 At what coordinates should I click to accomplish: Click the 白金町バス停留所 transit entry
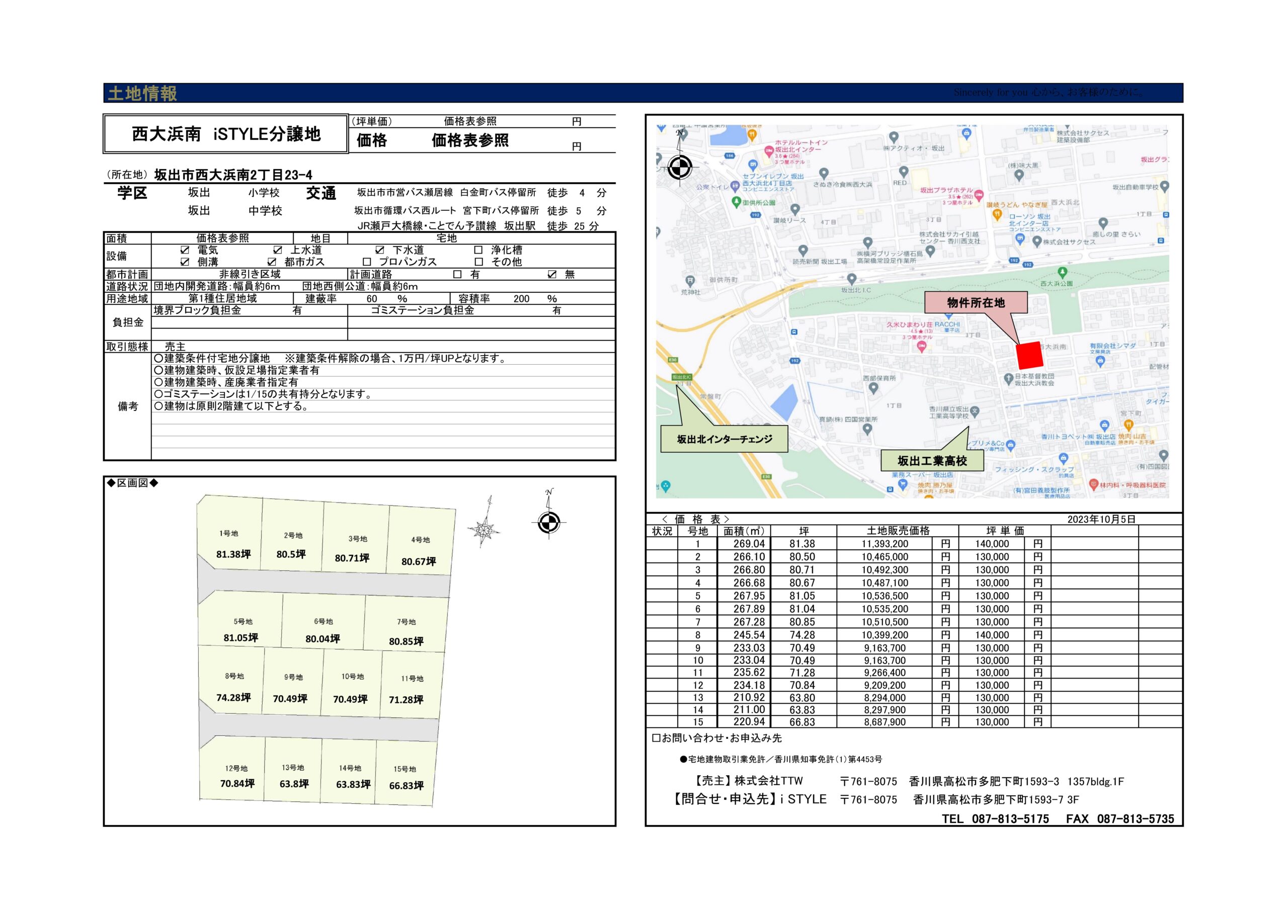[x=498, y=193]
